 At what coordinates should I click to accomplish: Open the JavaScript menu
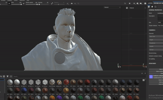(x=22, y=0)
